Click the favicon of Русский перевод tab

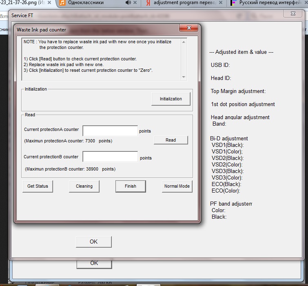pos(233,3)
